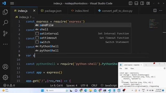Screen dimensions: 166x93
Task: Open the Terminal from the taskbar
Action: pyautogui.click(x=105, y=90)
